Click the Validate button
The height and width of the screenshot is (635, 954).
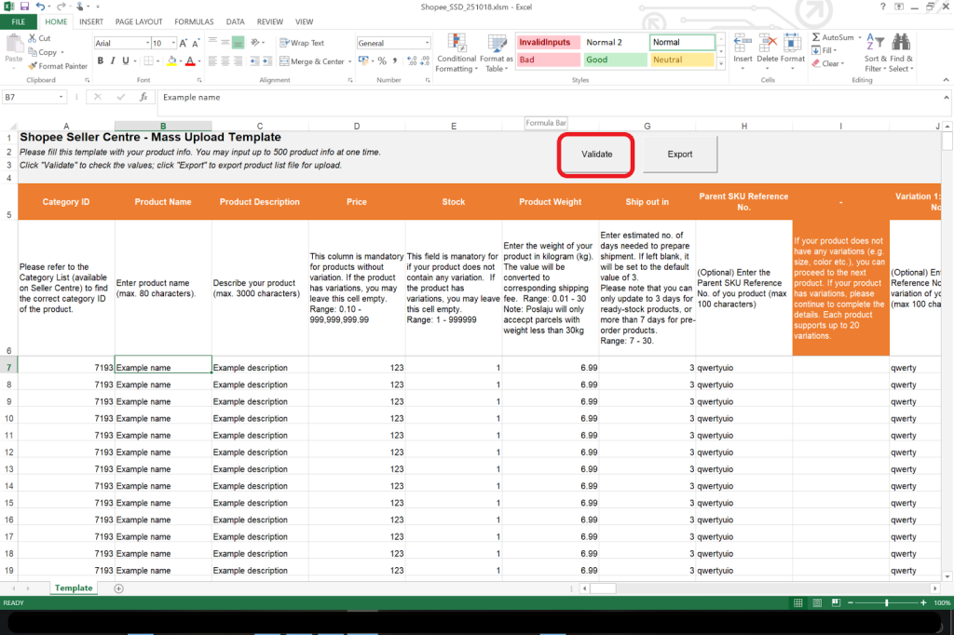point(596,155)
